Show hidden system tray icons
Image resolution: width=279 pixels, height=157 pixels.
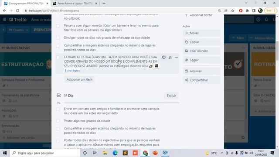222,153
